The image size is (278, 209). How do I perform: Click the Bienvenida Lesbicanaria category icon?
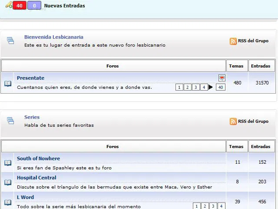[x=10, y=41]
